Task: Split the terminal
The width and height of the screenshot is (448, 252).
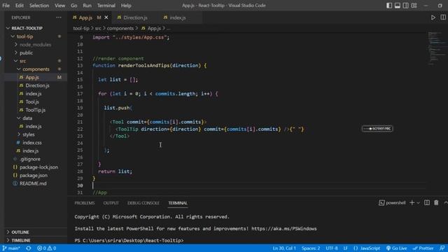Action: click(x=426, y=202)
